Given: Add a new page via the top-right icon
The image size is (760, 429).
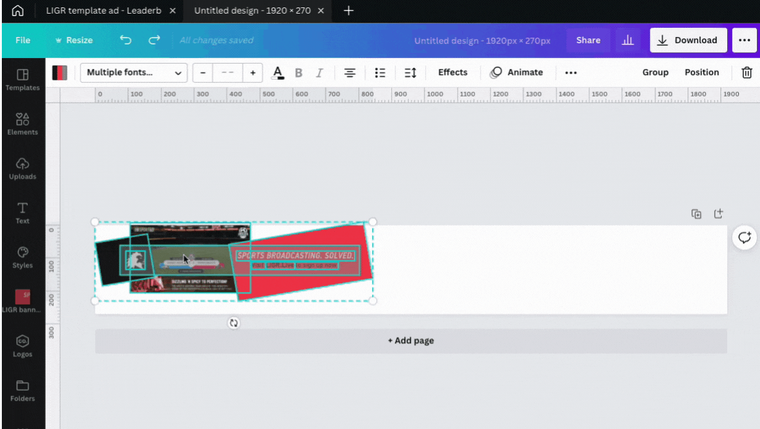Looking at the screenshot, I should (x=719, y=214).
